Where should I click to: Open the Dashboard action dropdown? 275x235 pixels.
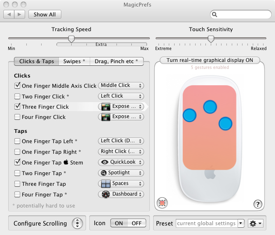[121, 194]
